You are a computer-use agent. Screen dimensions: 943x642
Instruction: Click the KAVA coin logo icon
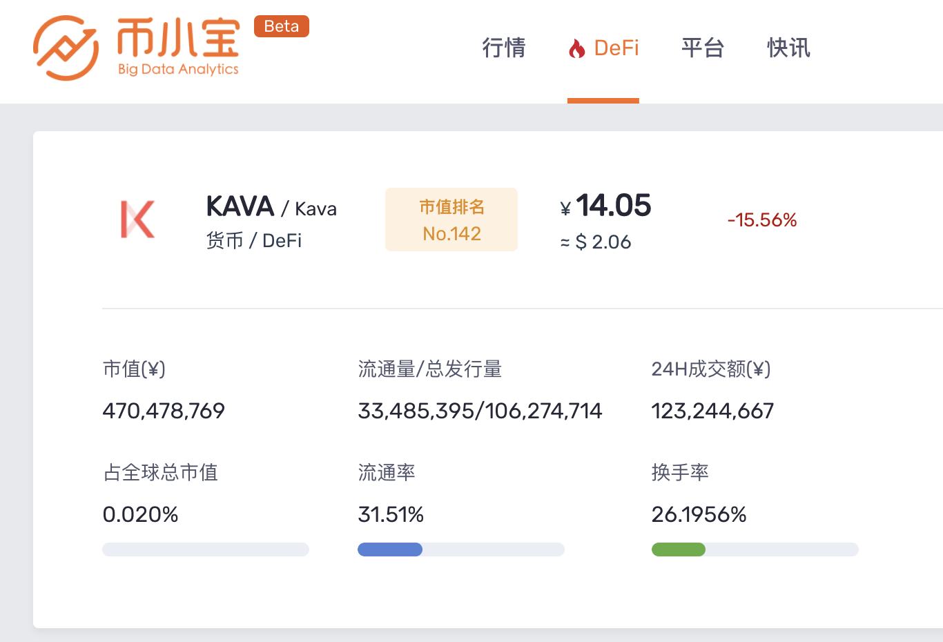coord(137,220)
